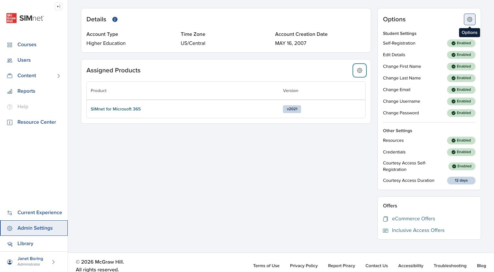Image resolution: width=494 pixels, height=272 pixels.
Task: Click the Change Password Enabled badge
Action: coord(461,113)
